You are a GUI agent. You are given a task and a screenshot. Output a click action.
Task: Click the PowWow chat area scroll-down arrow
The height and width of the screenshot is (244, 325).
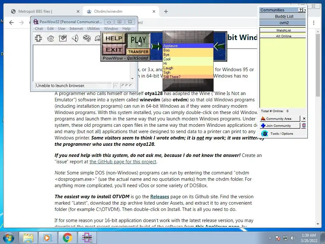coord(132,79)
